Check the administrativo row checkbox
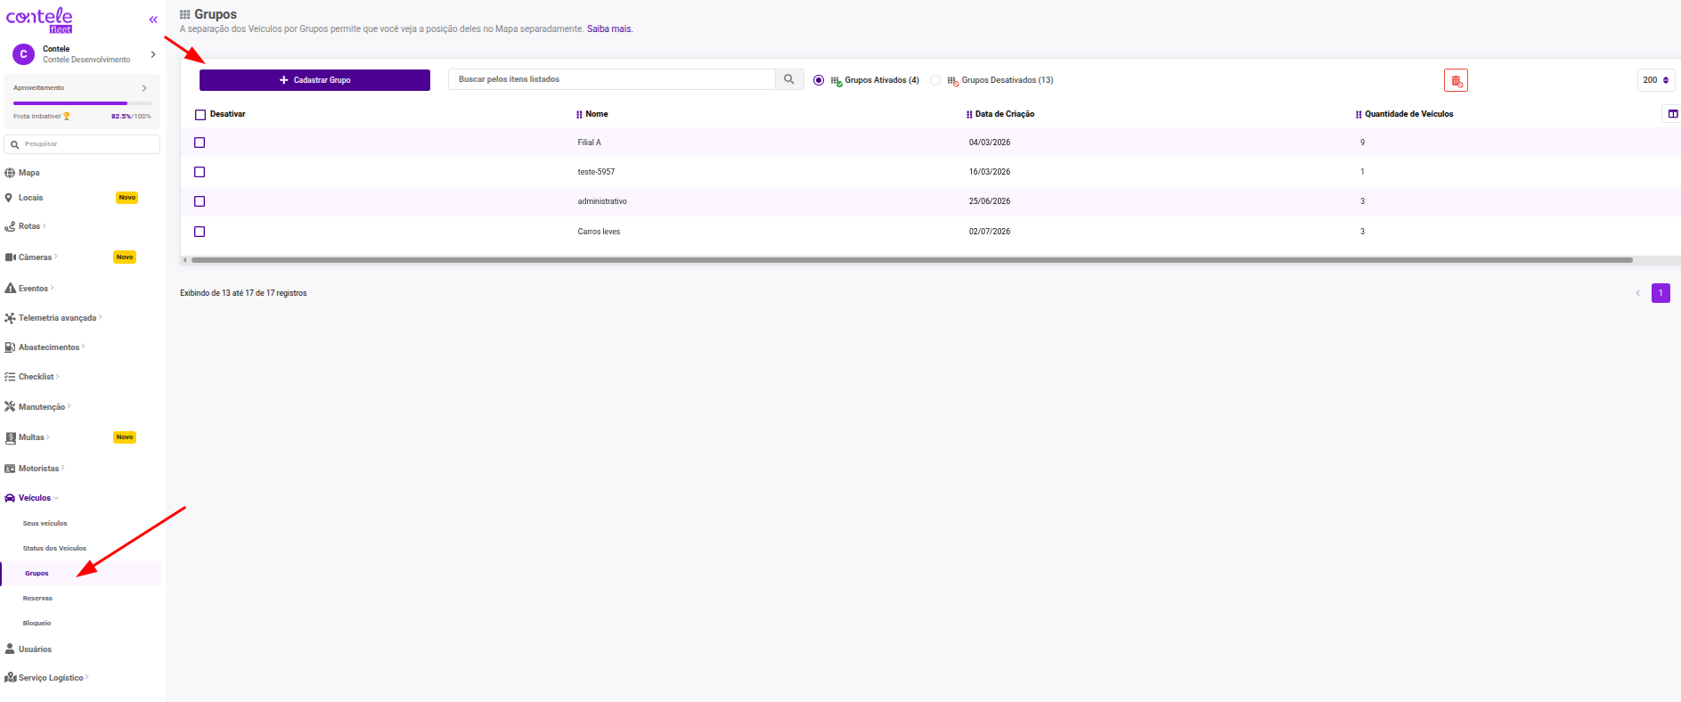The height and width of the screenshot is (702, 1681). click(x=200, y=201)
